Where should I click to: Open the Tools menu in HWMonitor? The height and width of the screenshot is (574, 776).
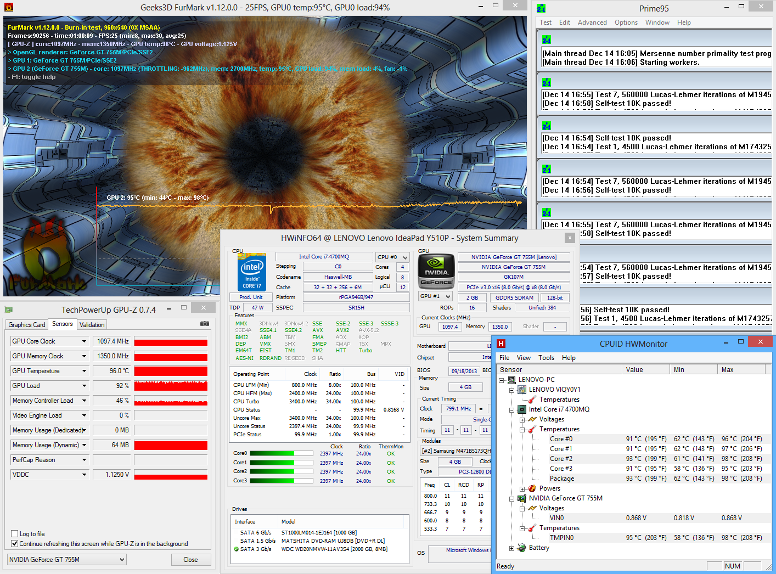coord(546,358)
